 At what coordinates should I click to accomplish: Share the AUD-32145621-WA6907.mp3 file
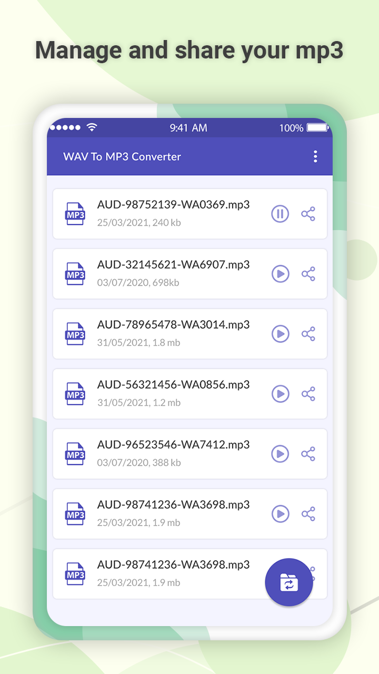[x=308, y=274]
